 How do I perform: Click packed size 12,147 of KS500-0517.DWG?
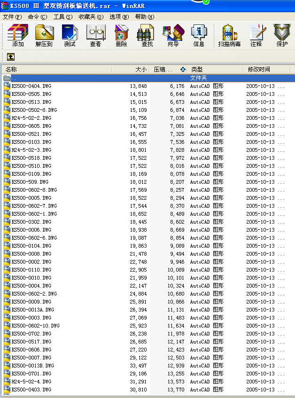[176, 342]
